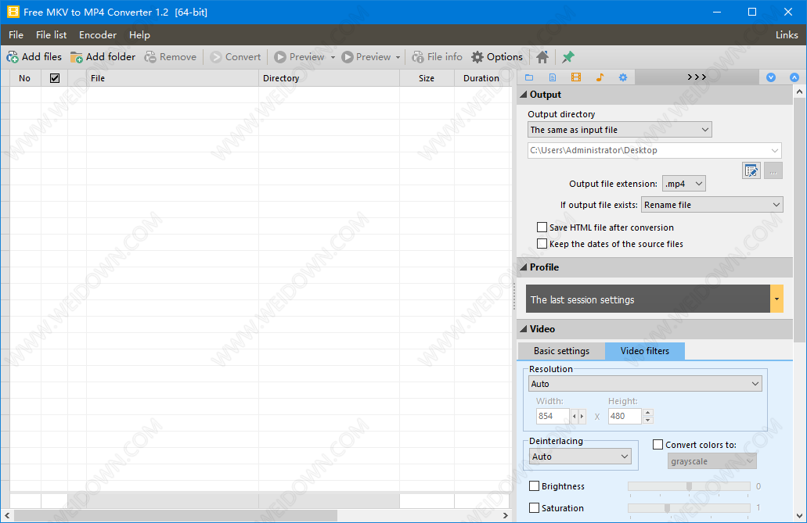
Task: Open the File menu
Action: 16,35
